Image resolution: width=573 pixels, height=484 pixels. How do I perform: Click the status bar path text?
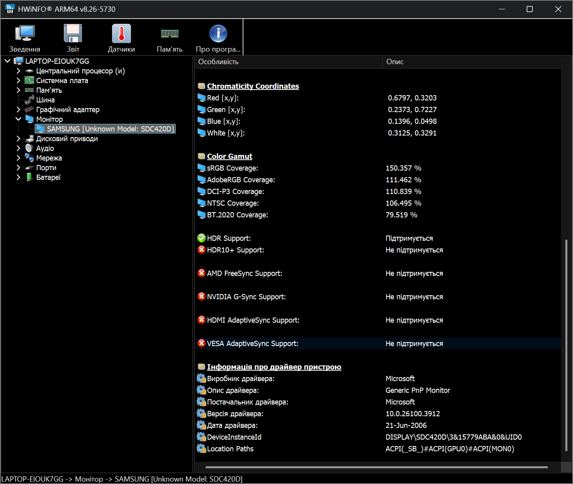(x=122, y=479)
